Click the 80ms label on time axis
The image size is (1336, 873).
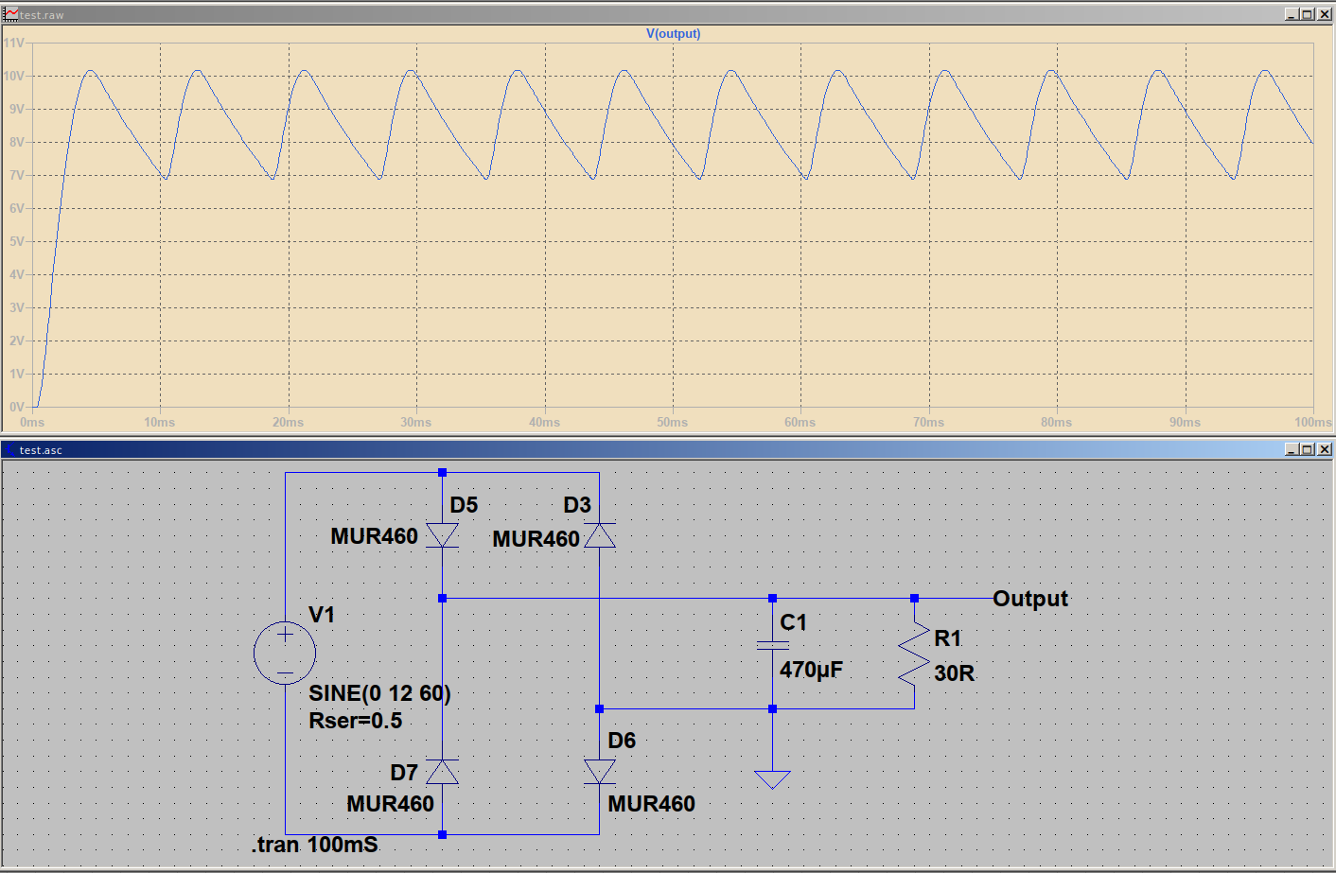(1056, 422)
